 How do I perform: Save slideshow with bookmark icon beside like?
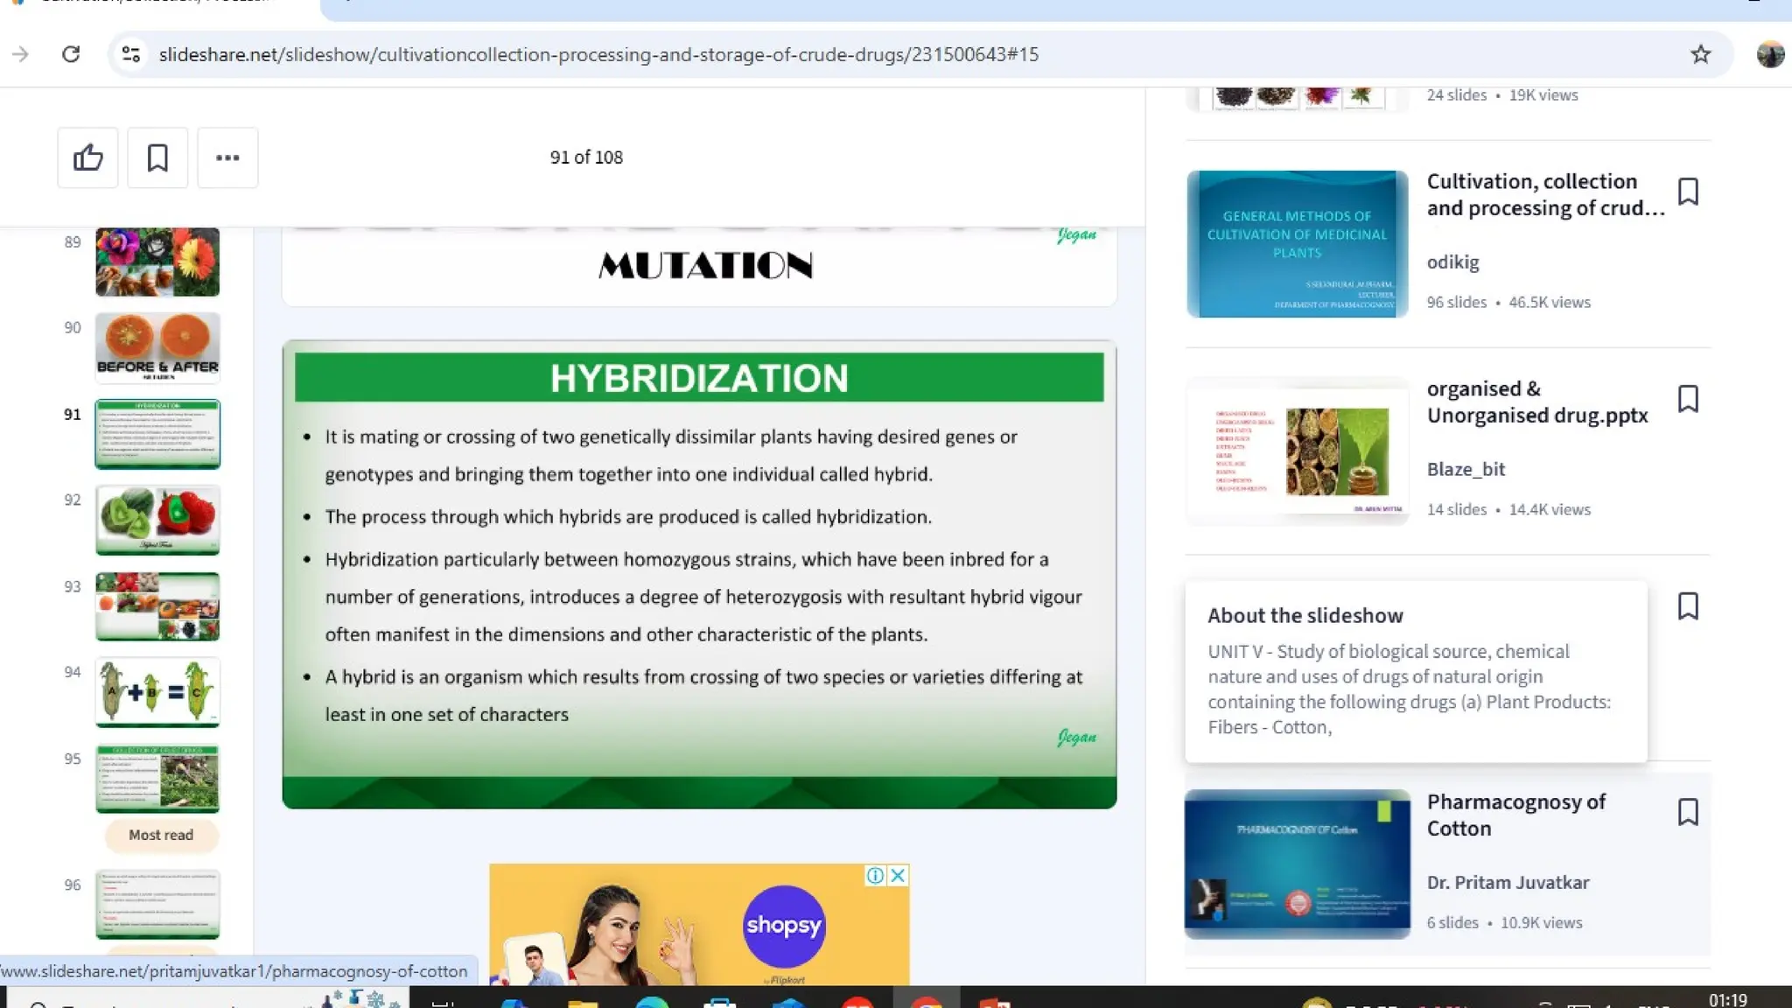(x=157, y=157)
